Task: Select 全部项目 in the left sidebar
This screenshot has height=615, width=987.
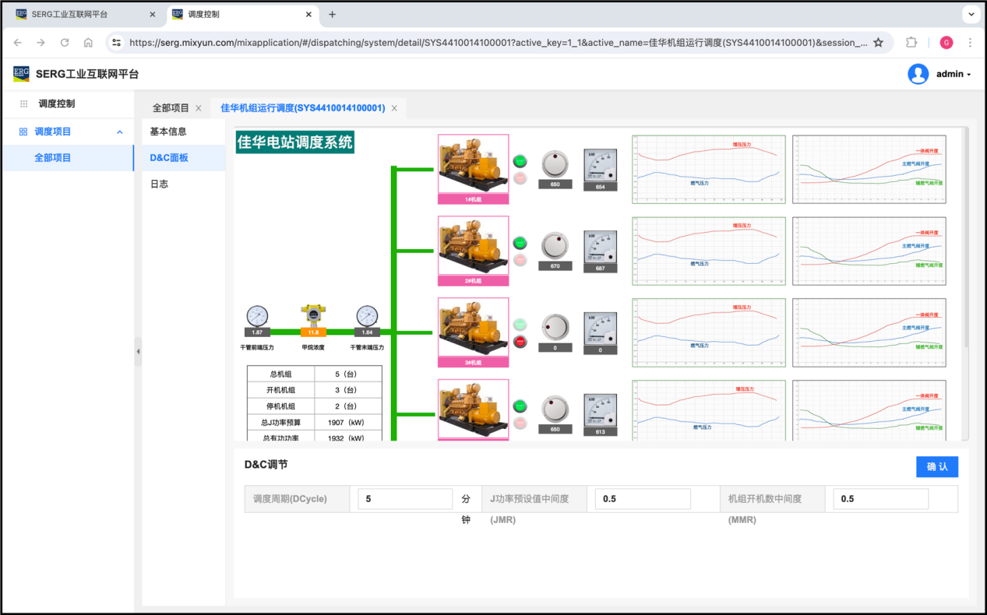Action: [x=53, y=158]
